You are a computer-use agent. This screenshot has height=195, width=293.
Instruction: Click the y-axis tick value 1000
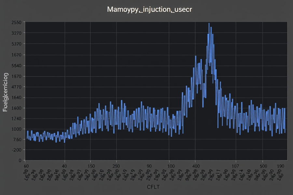click(17, 129)
